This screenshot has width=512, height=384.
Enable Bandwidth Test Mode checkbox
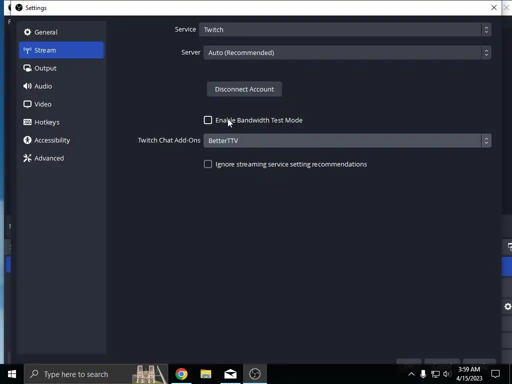208,120
